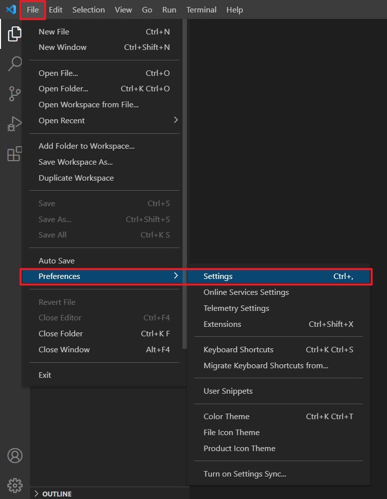Viewport: 387px width, 499px height.
Task: Click New File in File menu
Action: (54, 31)
